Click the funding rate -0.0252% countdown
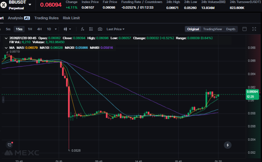262x162 pixels. [137, 8]
